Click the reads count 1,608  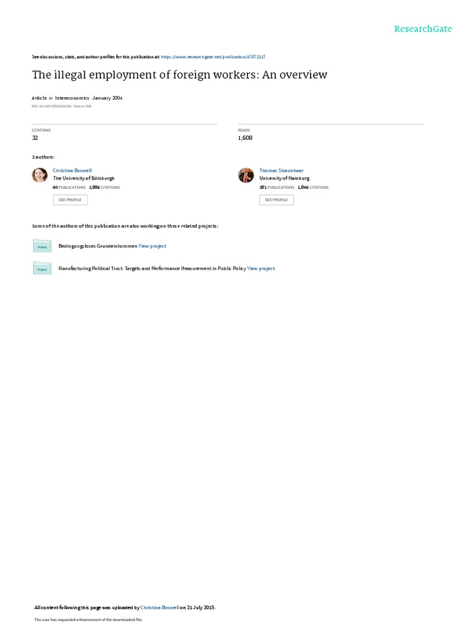click(245, 138)
